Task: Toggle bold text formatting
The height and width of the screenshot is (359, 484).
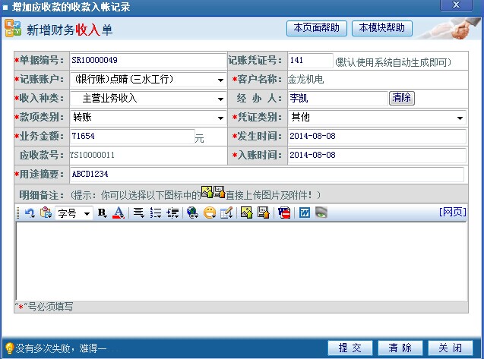Action: (x=103, y=213)
